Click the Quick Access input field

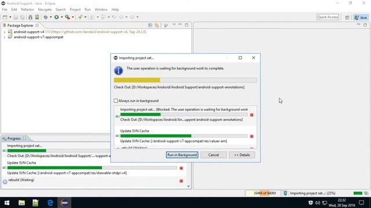click(328, 17)
